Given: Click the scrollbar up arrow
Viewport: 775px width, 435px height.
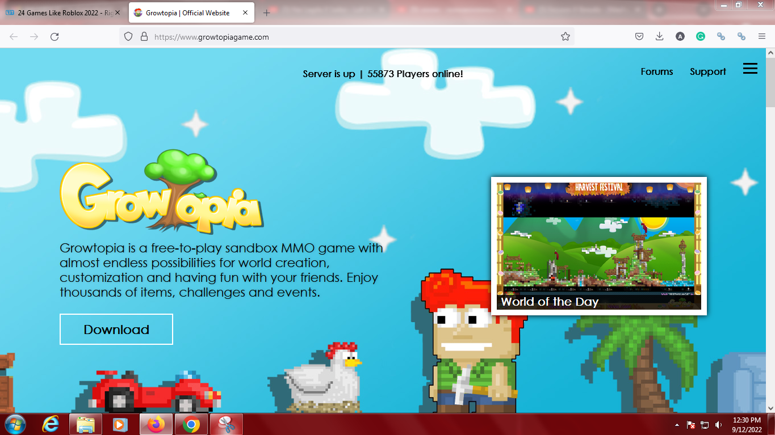Looking at the screenshot, I should coord(770,53).
